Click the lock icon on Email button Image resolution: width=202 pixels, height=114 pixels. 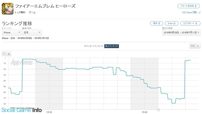coord(175,23)
